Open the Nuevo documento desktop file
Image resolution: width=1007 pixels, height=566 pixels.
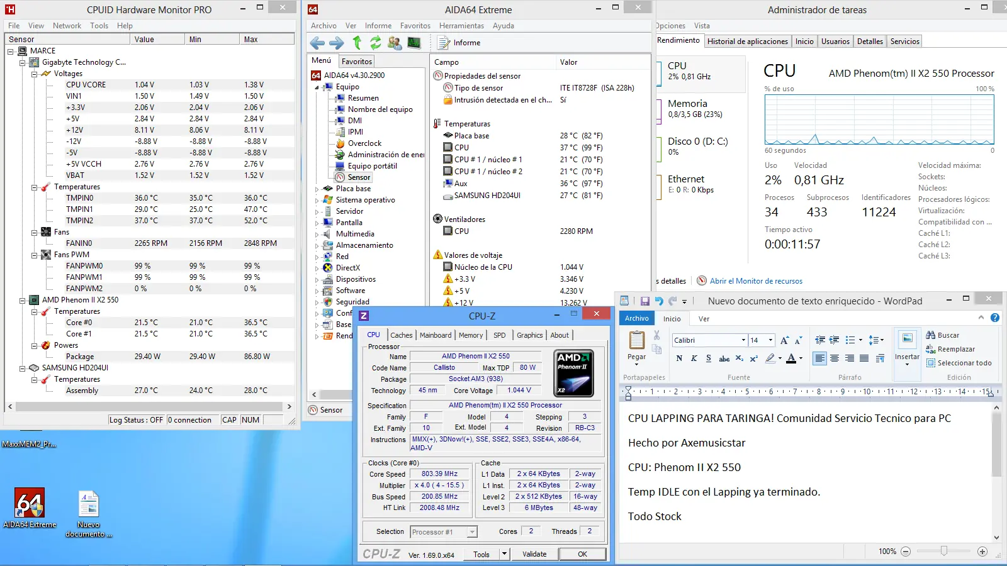click(x=89, y=514)
